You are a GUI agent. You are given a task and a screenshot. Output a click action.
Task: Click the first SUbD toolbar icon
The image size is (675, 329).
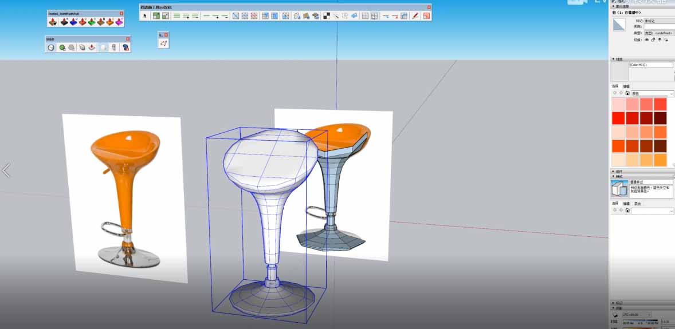click(51, 47)
